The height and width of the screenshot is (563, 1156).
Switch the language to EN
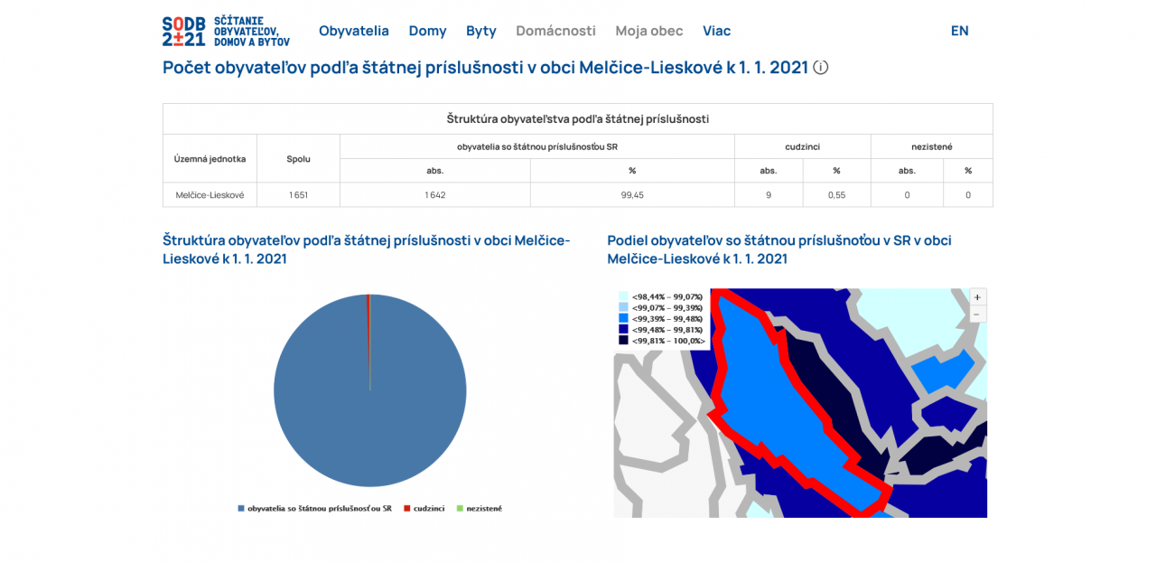959,31
